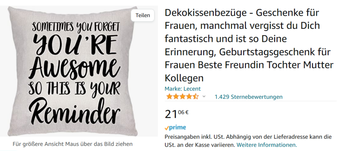Click the first orange rating star
This screenshot has height=151, width=343.
click(x=169, y=96)
